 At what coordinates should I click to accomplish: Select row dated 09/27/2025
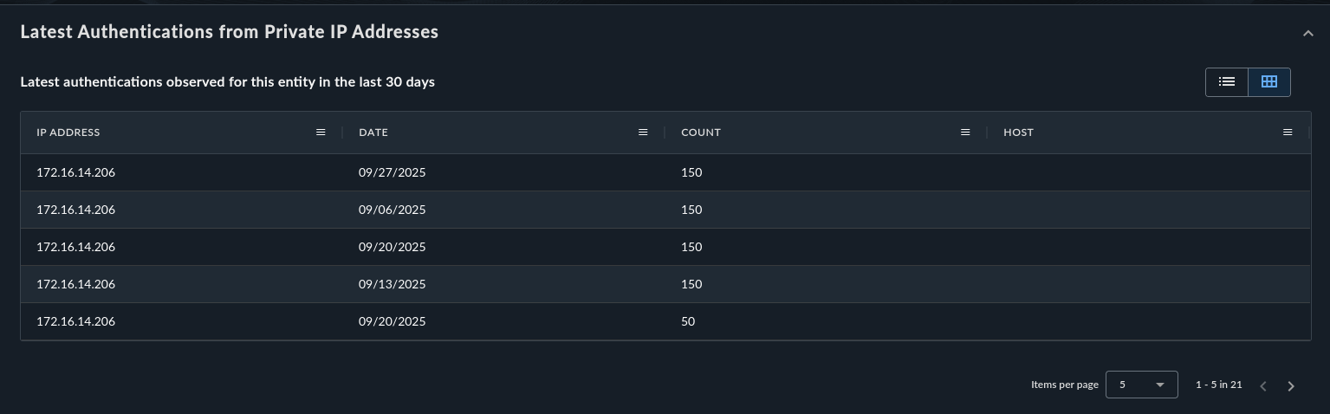[x=392, y=172]
